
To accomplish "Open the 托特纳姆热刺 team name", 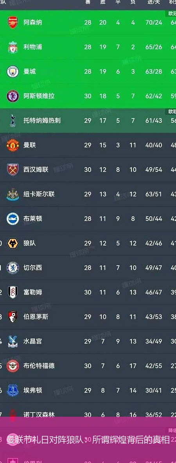I will (x=42, y=120).
